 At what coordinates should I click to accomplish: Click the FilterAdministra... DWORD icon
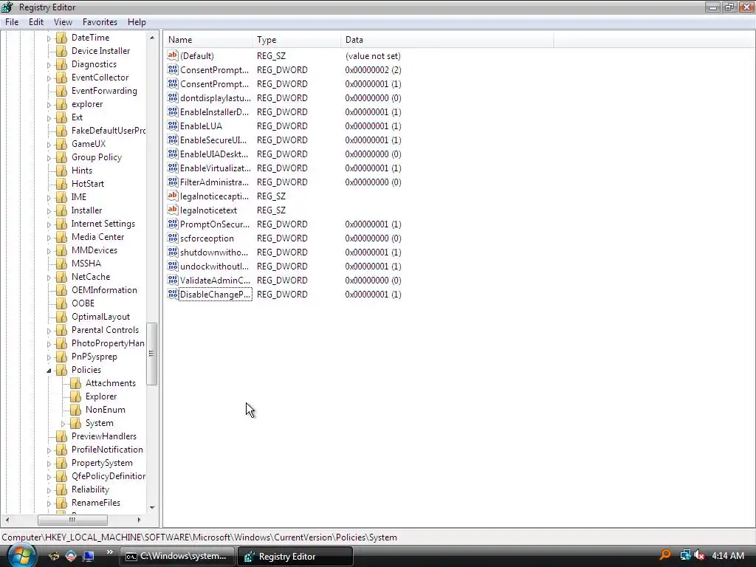click(x=173, y=182)
